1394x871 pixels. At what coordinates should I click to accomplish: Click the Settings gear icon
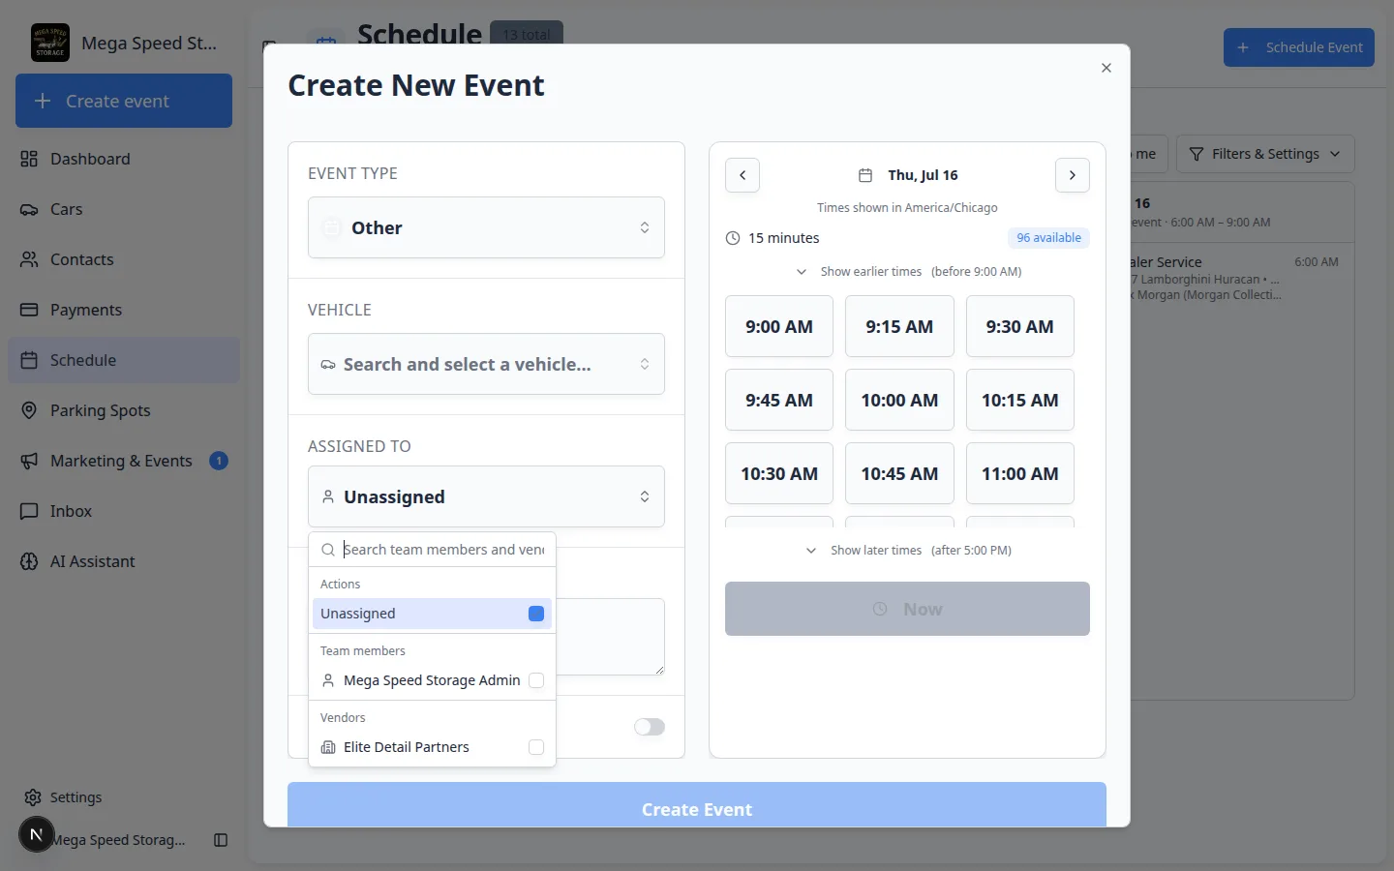click(33, 797)
